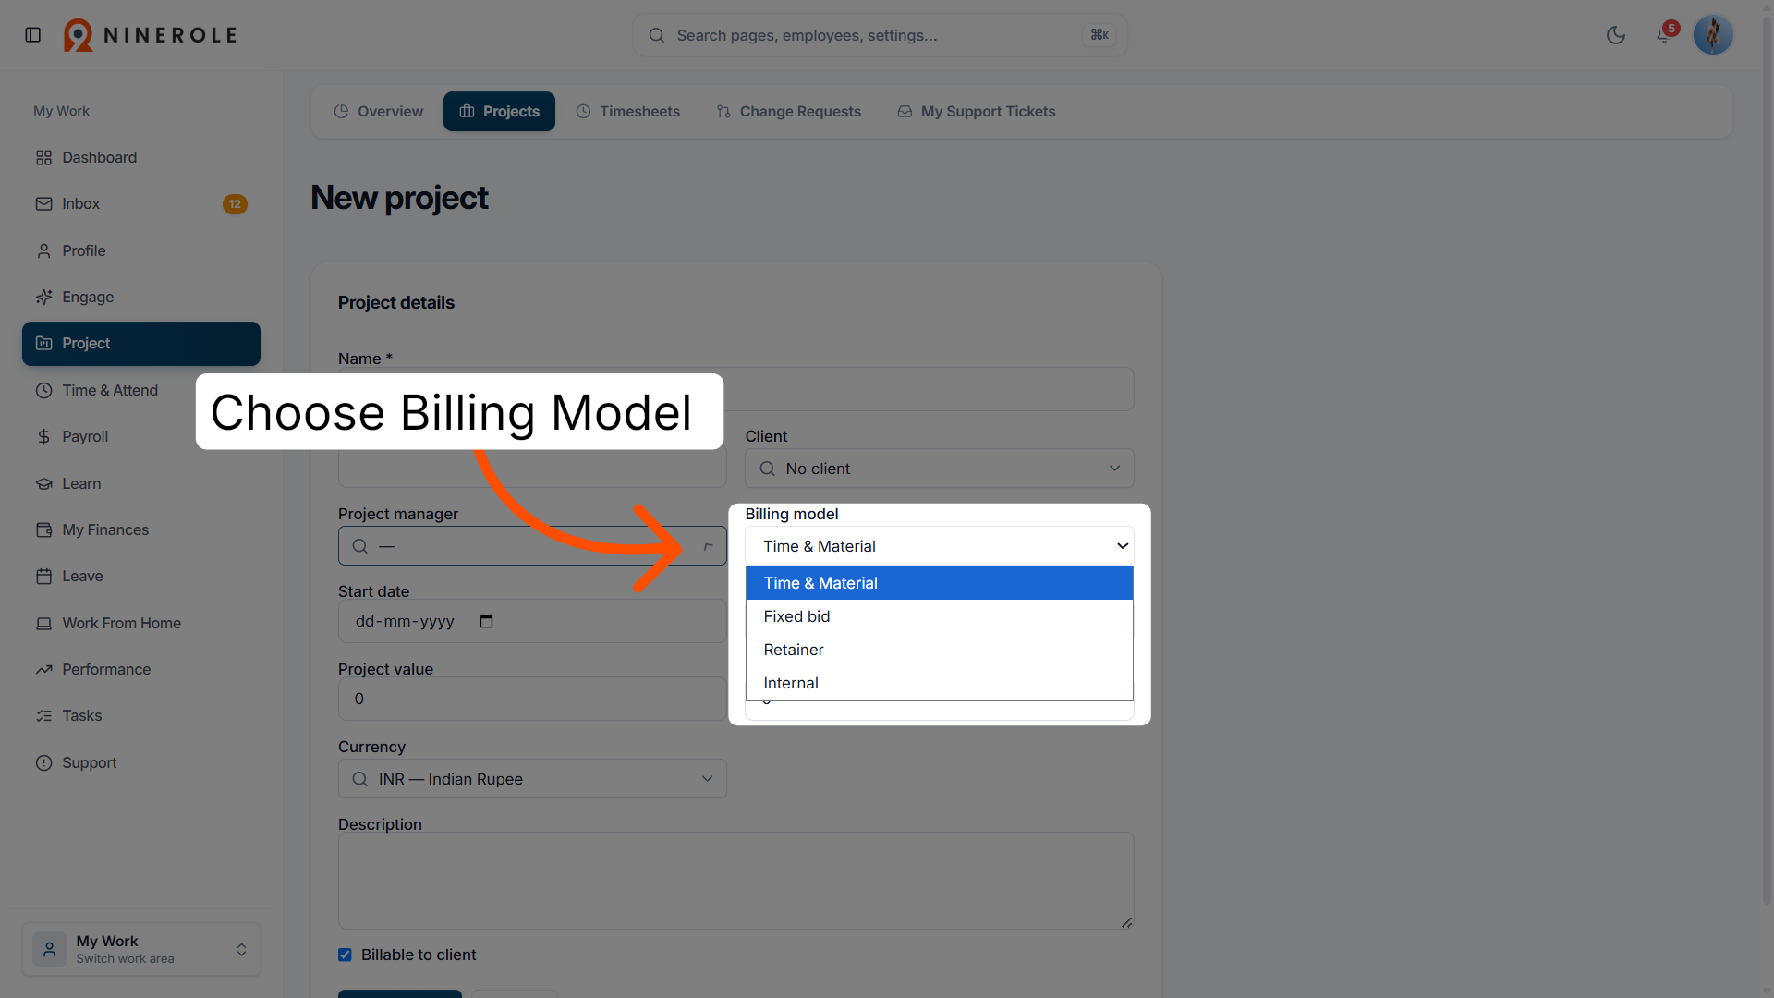1774x998 pixels.
Task: Switch to Overview tab
Action: coord(379,111)
